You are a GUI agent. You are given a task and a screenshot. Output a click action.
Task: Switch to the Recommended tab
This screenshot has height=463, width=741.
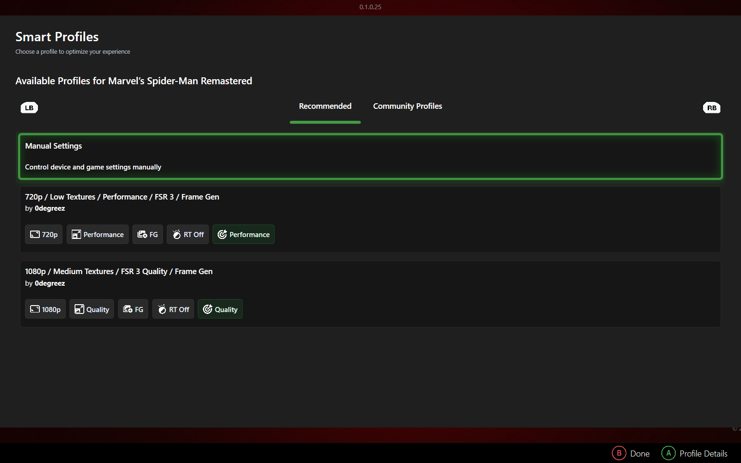tap(325, 106)
